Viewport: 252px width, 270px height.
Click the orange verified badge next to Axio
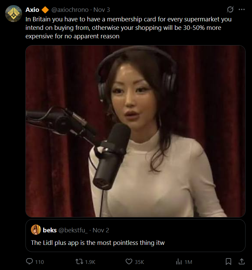[45, 10]
